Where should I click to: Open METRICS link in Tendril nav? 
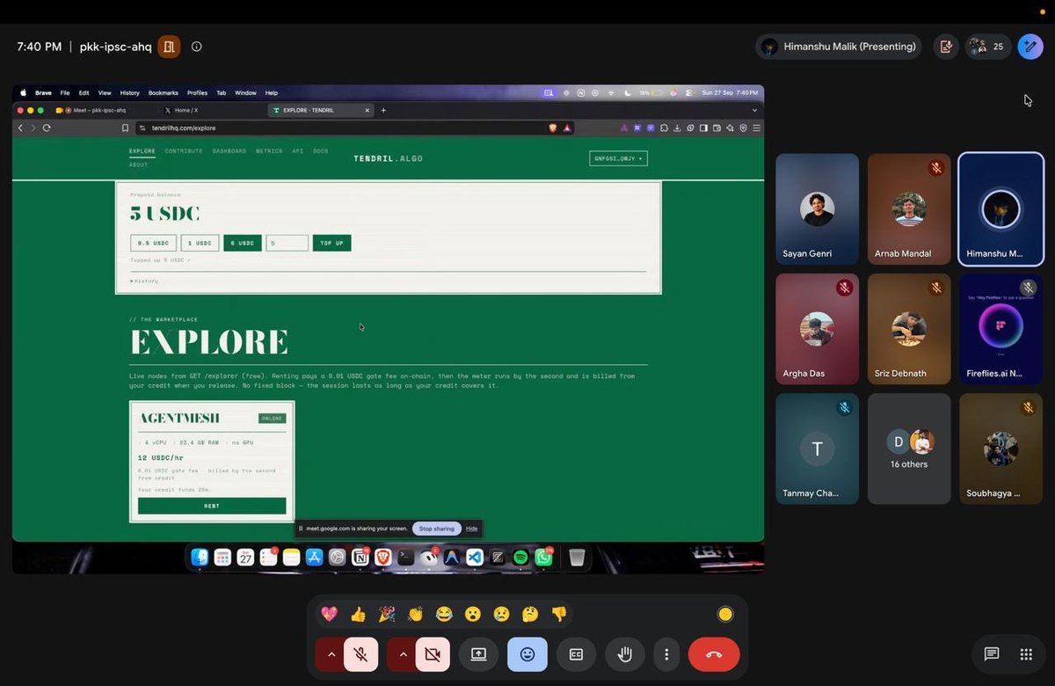pos(269,151)
